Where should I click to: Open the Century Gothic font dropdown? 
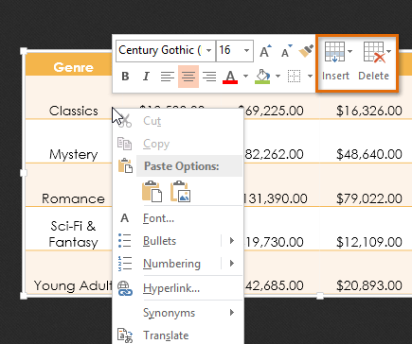click(x=208, y=51)
